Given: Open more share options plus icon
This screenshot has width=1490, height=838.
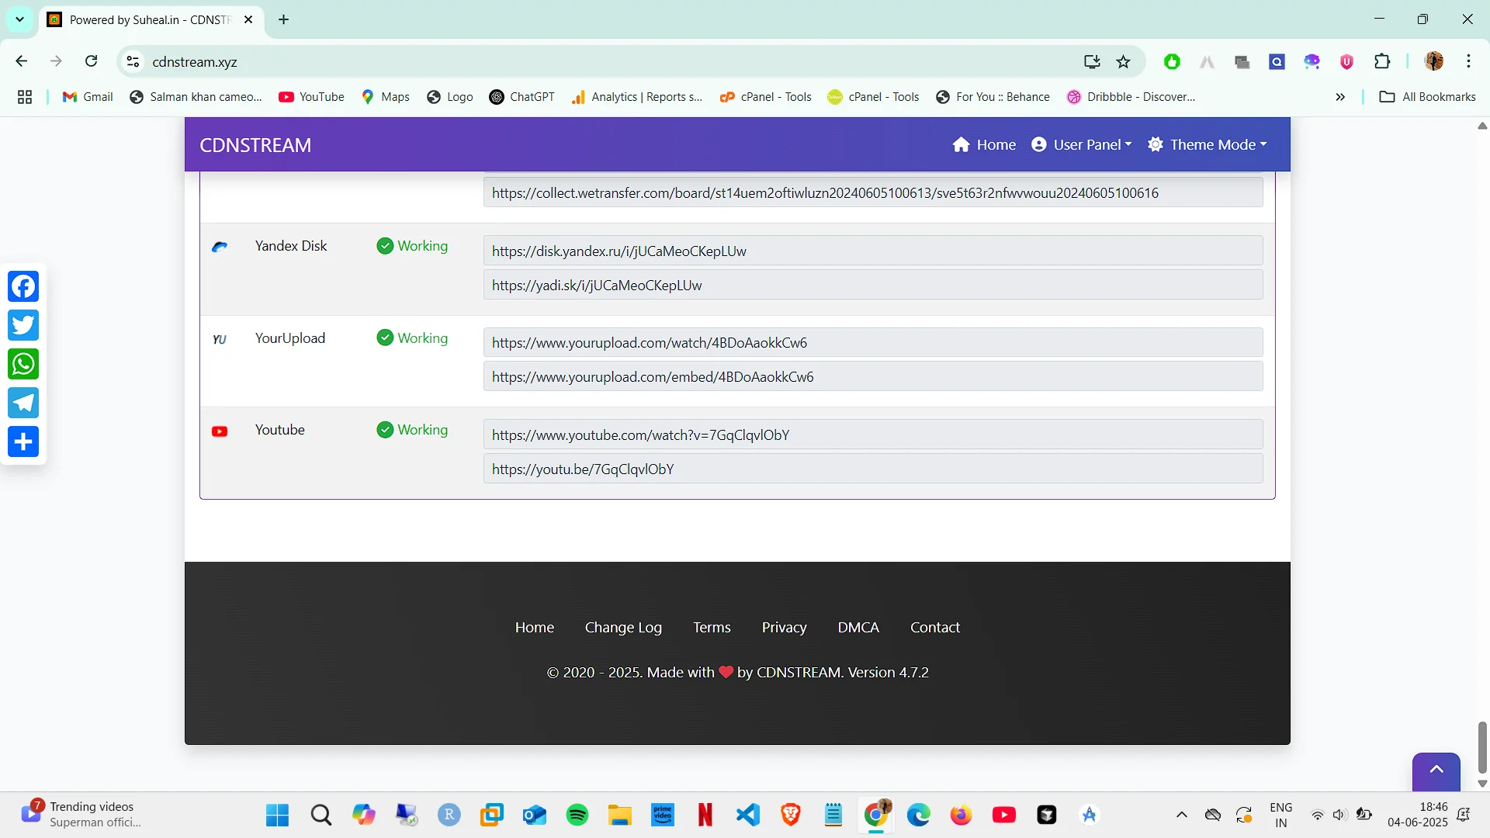Looking at the screenshot, I should (23, 442).
